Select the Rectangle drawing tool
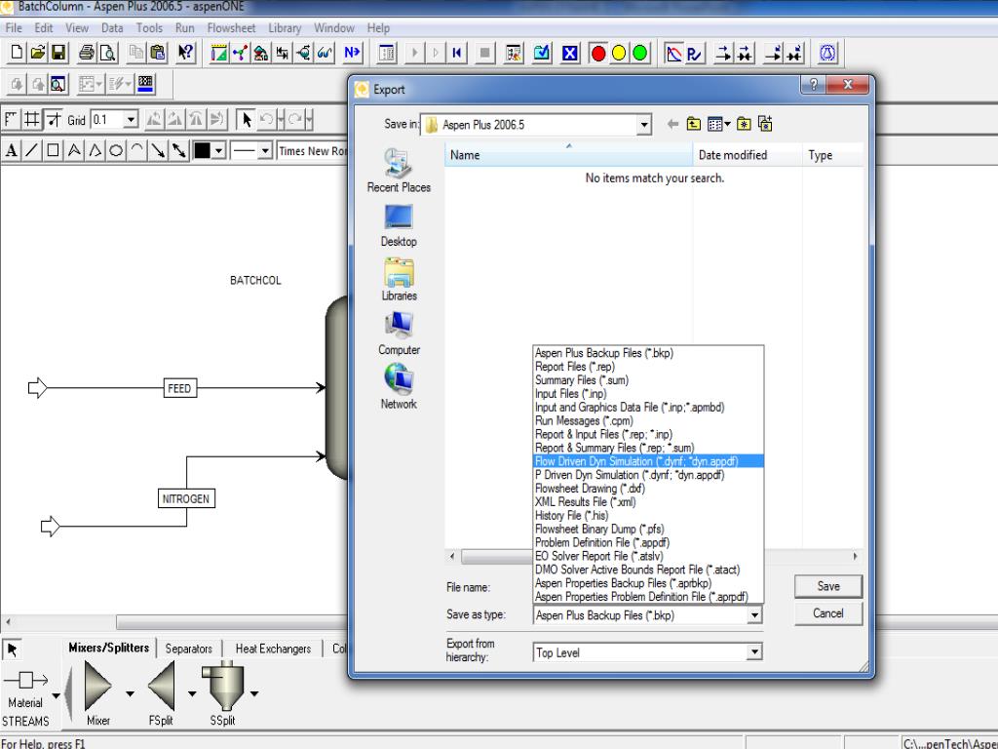The image size is (998, 749). tap(53, 151)
